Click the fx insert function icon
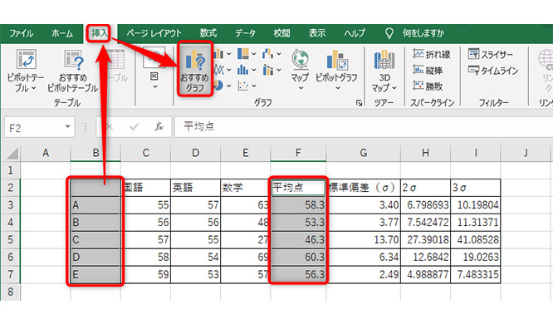This screenshot has width=553, height=324. (159, 126)
